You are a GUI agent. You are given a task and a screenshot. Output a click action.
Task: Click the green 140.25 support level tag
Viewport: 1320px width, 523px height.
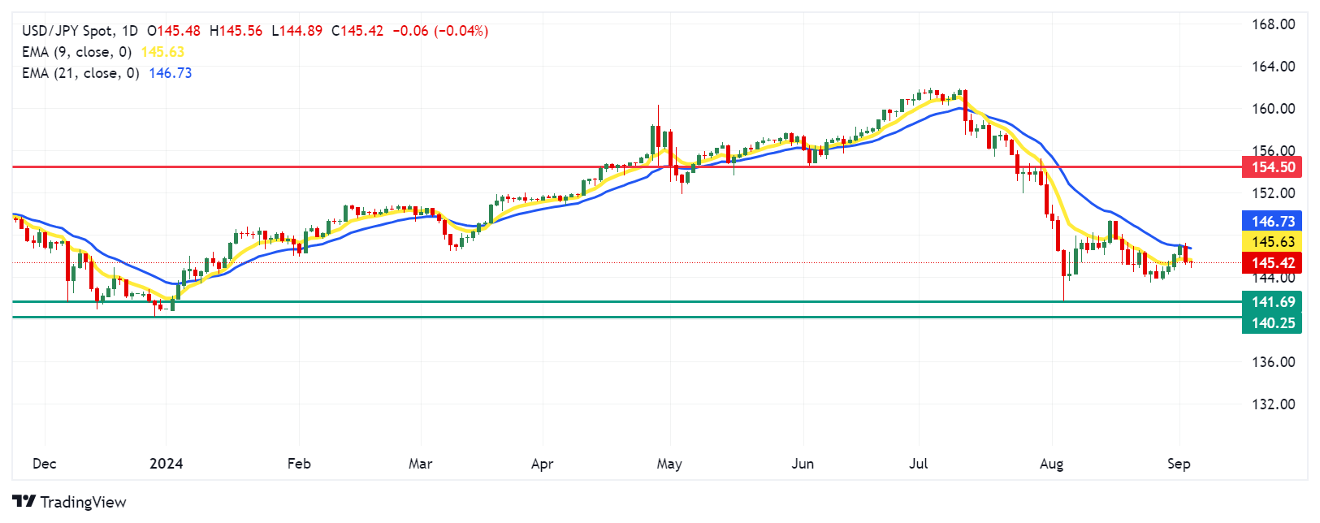(1272, 323)
